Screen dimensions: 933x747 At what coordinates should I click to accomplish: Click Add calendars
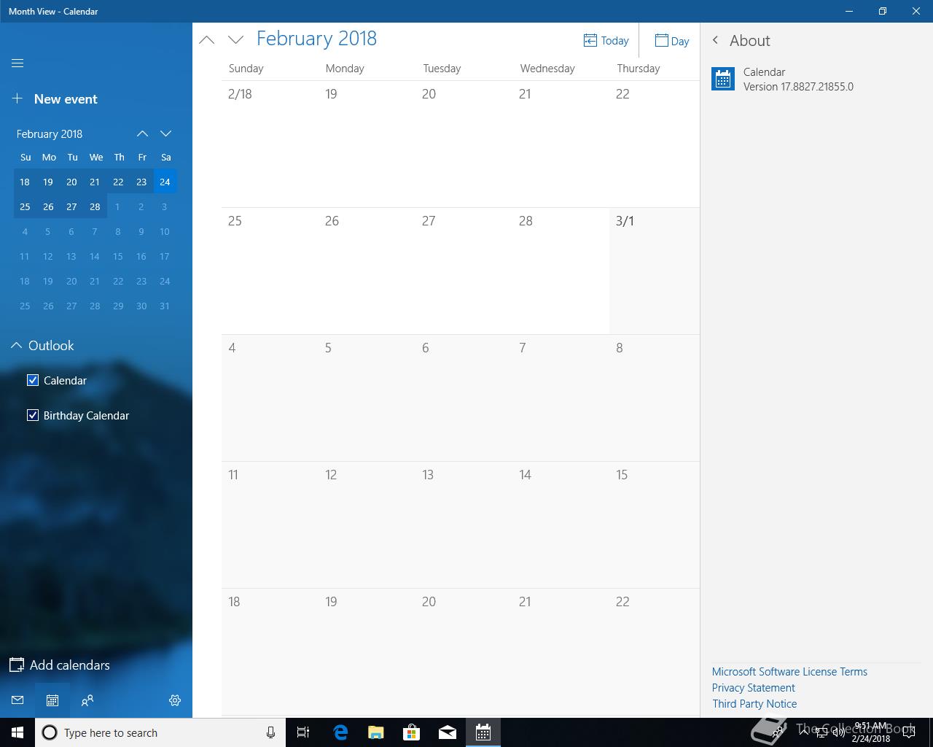pos(60,665)
